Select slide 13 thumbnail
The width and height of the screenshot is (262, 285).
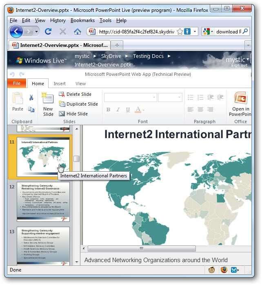[43, 246]
